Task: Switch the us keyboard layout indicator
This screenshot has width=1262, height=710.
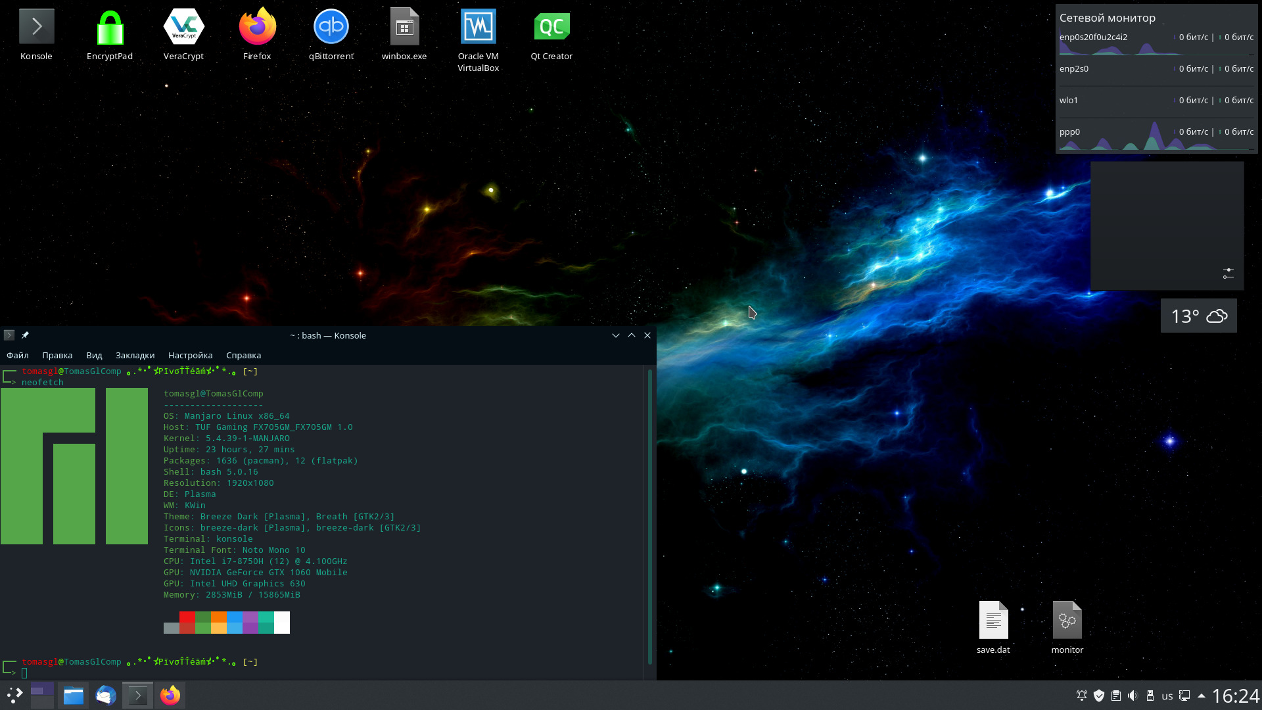Action: [1167, 696]
